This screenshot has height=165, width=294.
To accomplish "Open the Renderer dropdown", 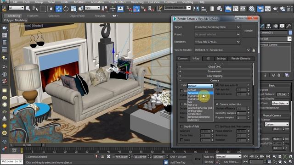I will coord(217,42).
